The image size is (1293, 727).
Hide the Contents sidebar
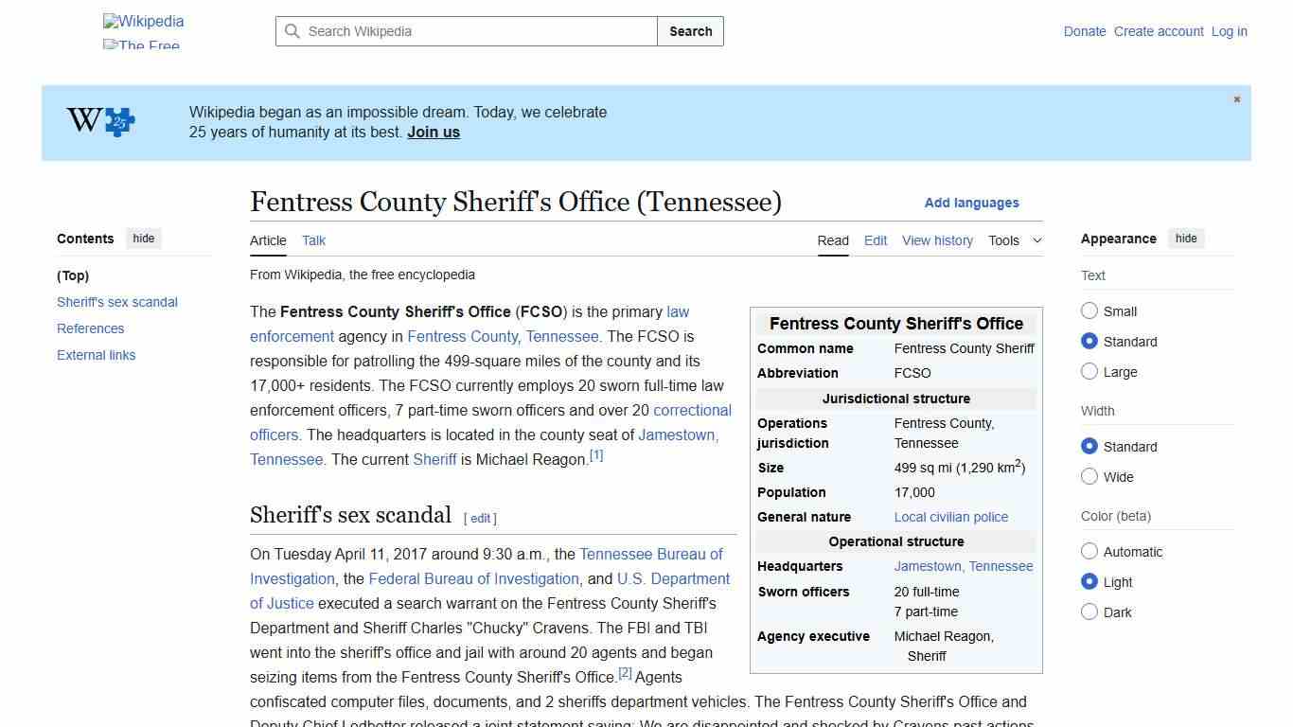pos(143,238)
